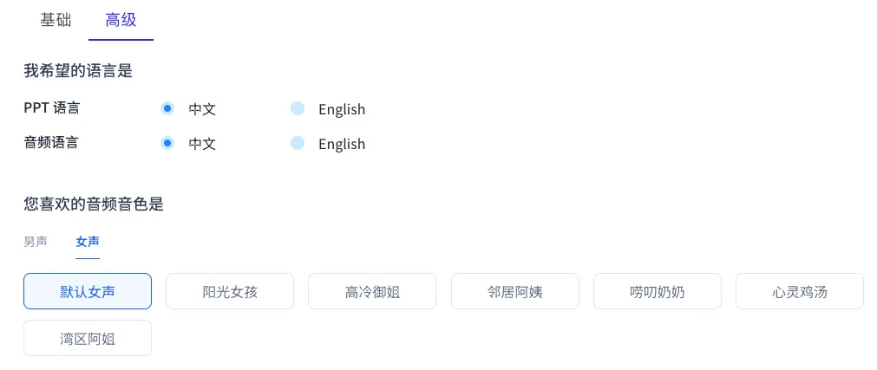The image size is (877, 370).
Task: Switch to the 基础 tab
Action: pos(56,20)
